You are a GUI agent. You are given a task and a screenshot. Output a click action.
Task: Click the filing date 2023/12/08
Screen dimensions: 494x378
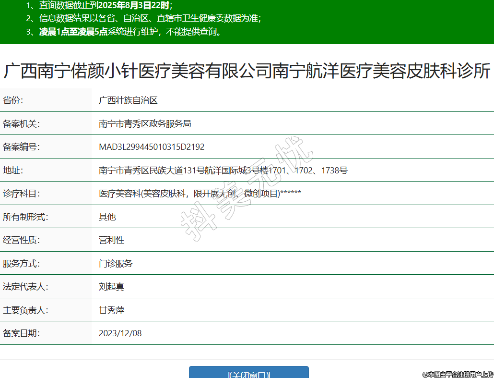click(x=120, y=333)
